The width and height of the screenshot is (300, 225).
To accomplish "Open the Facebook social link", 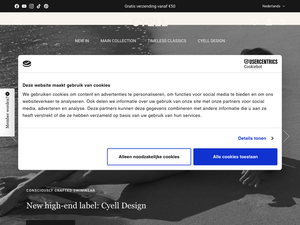I will [17, 6].
